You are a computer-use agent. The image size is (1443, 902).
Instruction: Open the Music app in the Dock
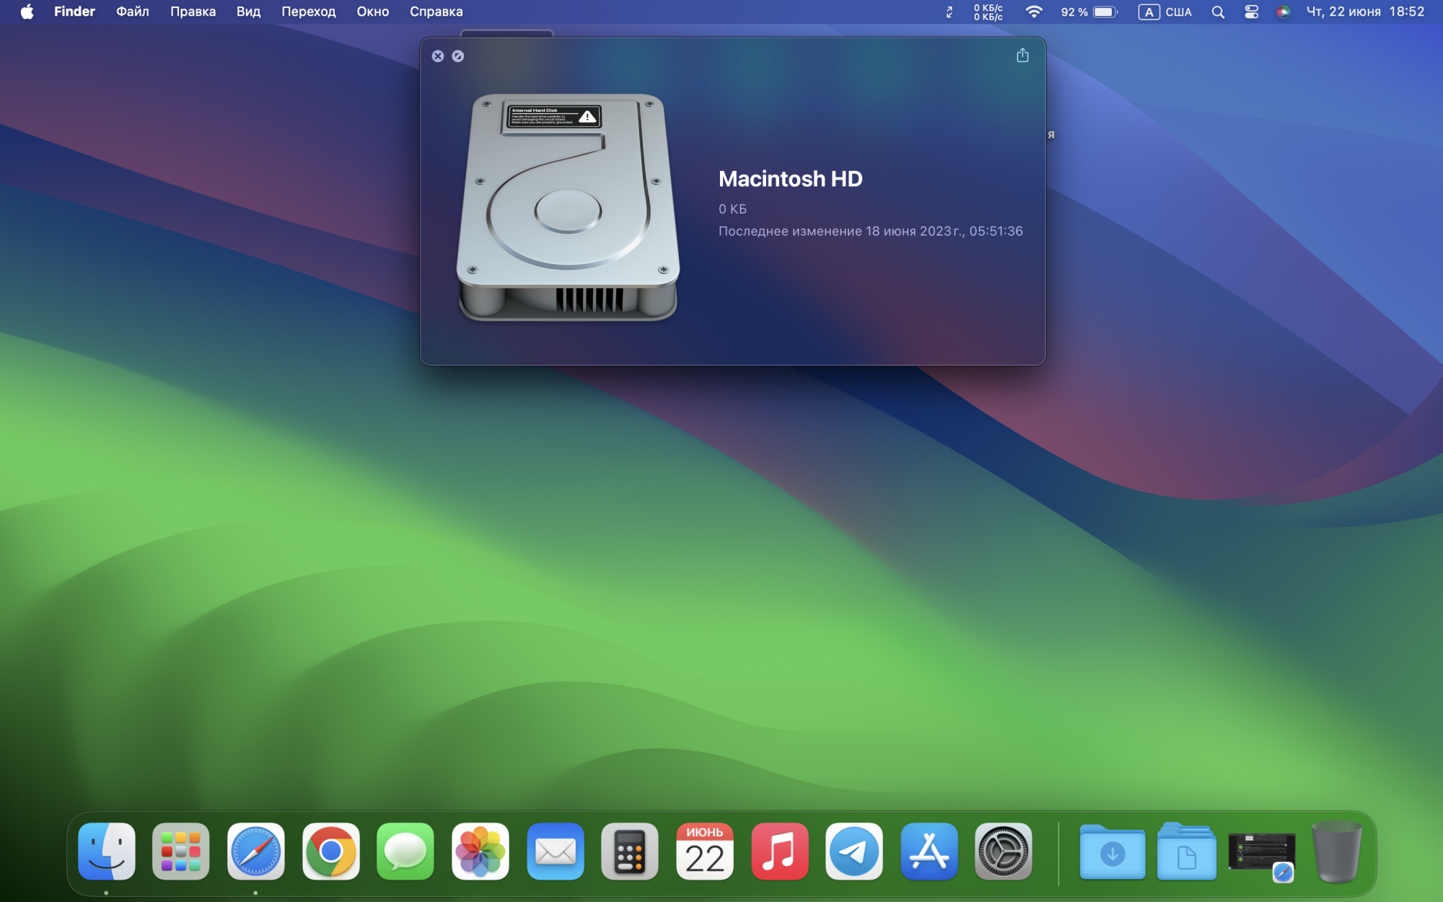point(780,851)
